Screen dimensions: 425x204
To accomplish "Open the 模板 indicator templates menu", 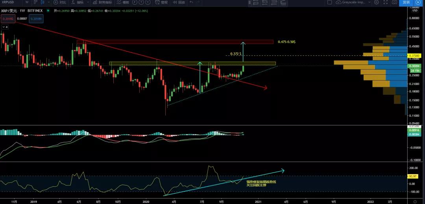I will (123, 2).
